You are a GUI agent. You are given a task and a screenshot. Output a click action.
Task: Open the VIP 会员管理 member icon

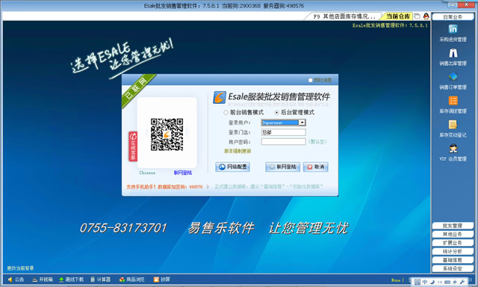[x=453, y=149]
